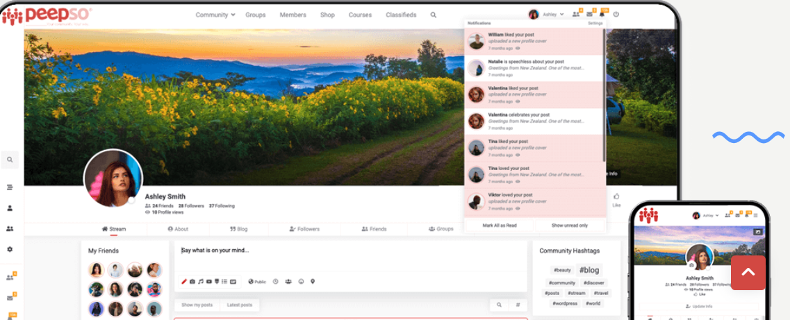Open the Groups menu item
This screenshot has width=790, height=320.
click(256, 15)
